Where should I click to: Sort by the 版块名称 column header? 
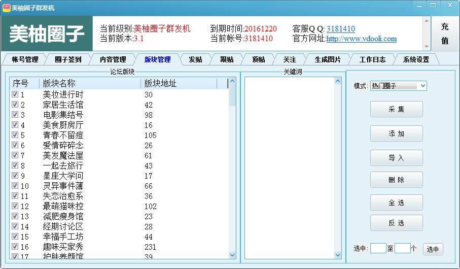point(90,83)
